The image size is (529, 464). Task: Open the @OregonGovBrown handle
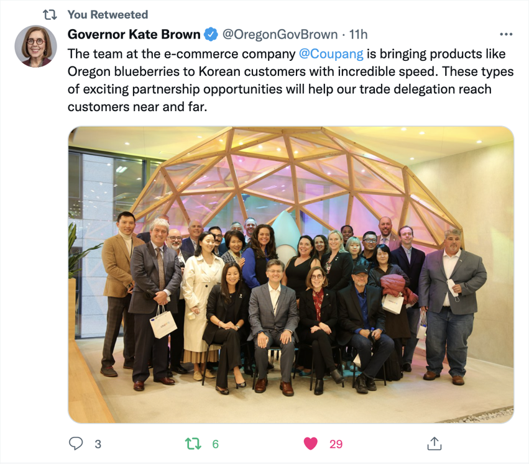280,34
